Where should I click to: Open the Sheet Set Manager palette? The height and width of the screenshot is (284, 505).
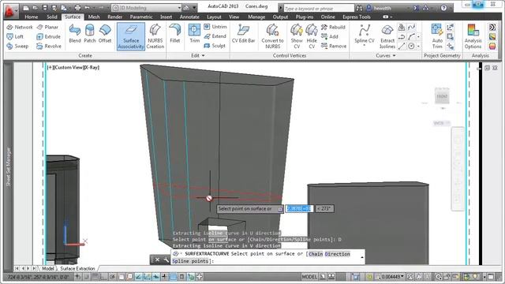coord(9,166)
